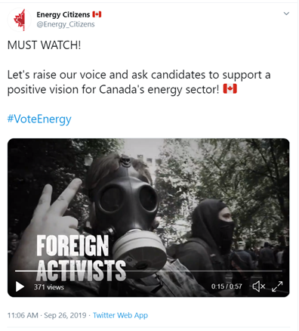Visit the @Energy_Citizens handle
The width and height of the screenshot is (299, 331).
coord(66,24)
